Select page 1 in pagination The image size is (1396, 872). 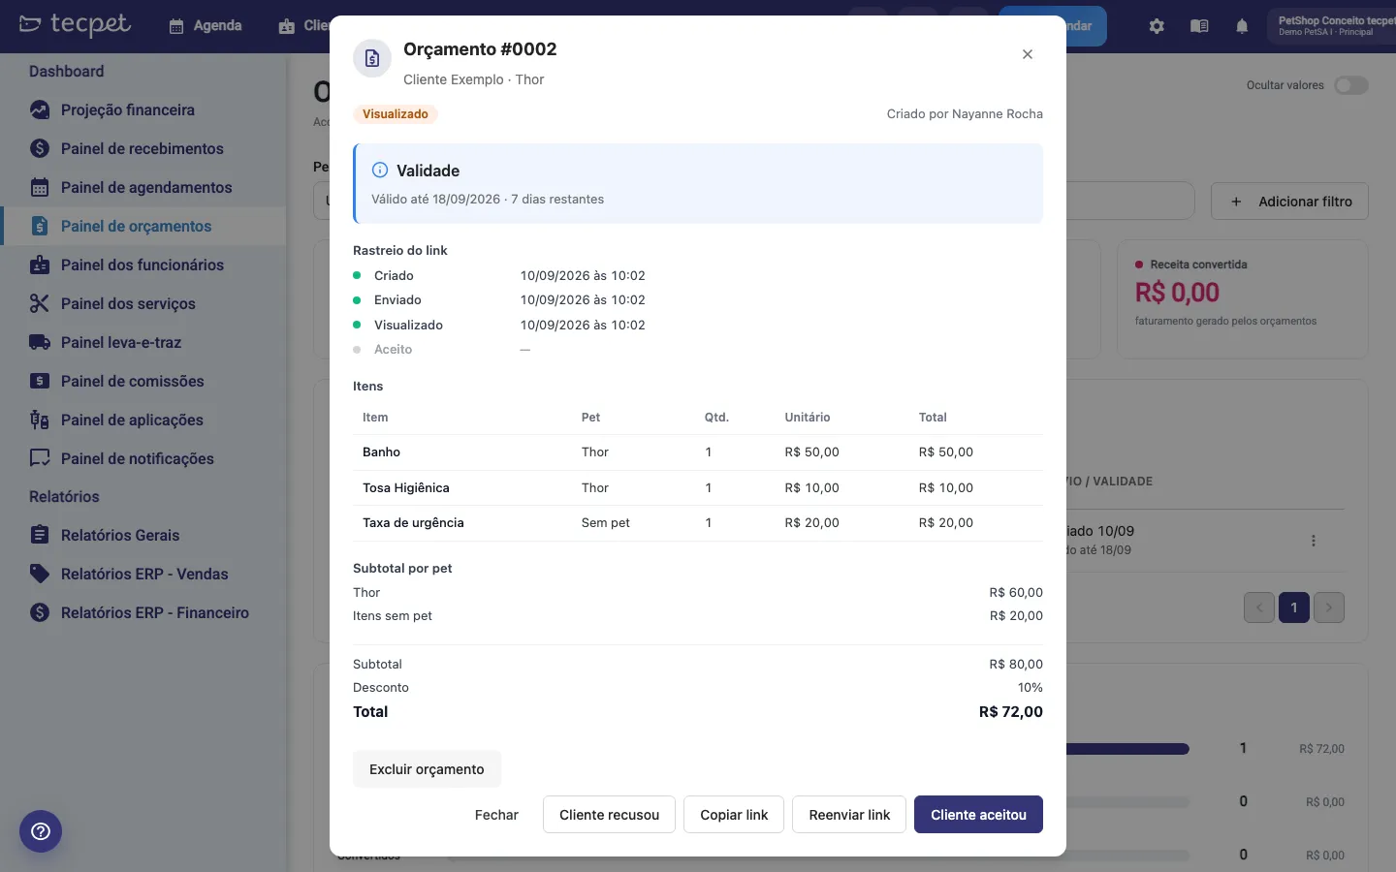pos(1294,607)
